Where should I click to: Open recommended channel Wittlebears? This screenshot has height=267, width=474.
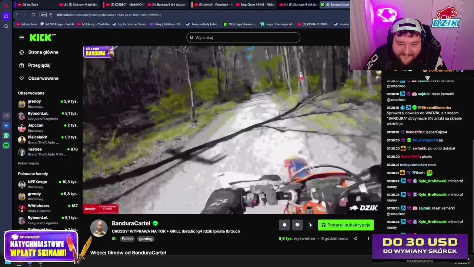tap(48, 208)
